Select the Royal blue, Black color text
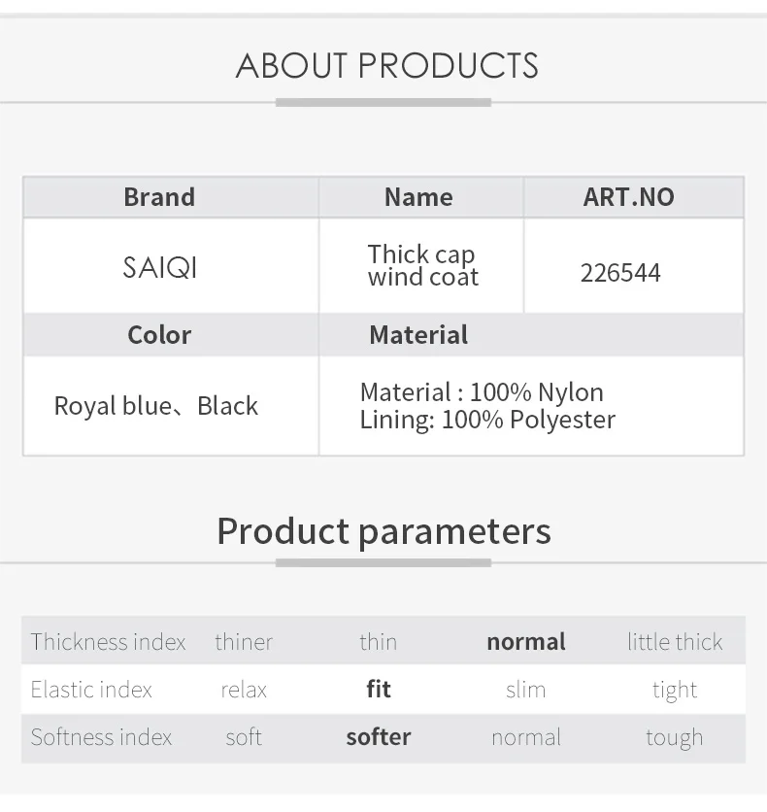 pos(155,405)
